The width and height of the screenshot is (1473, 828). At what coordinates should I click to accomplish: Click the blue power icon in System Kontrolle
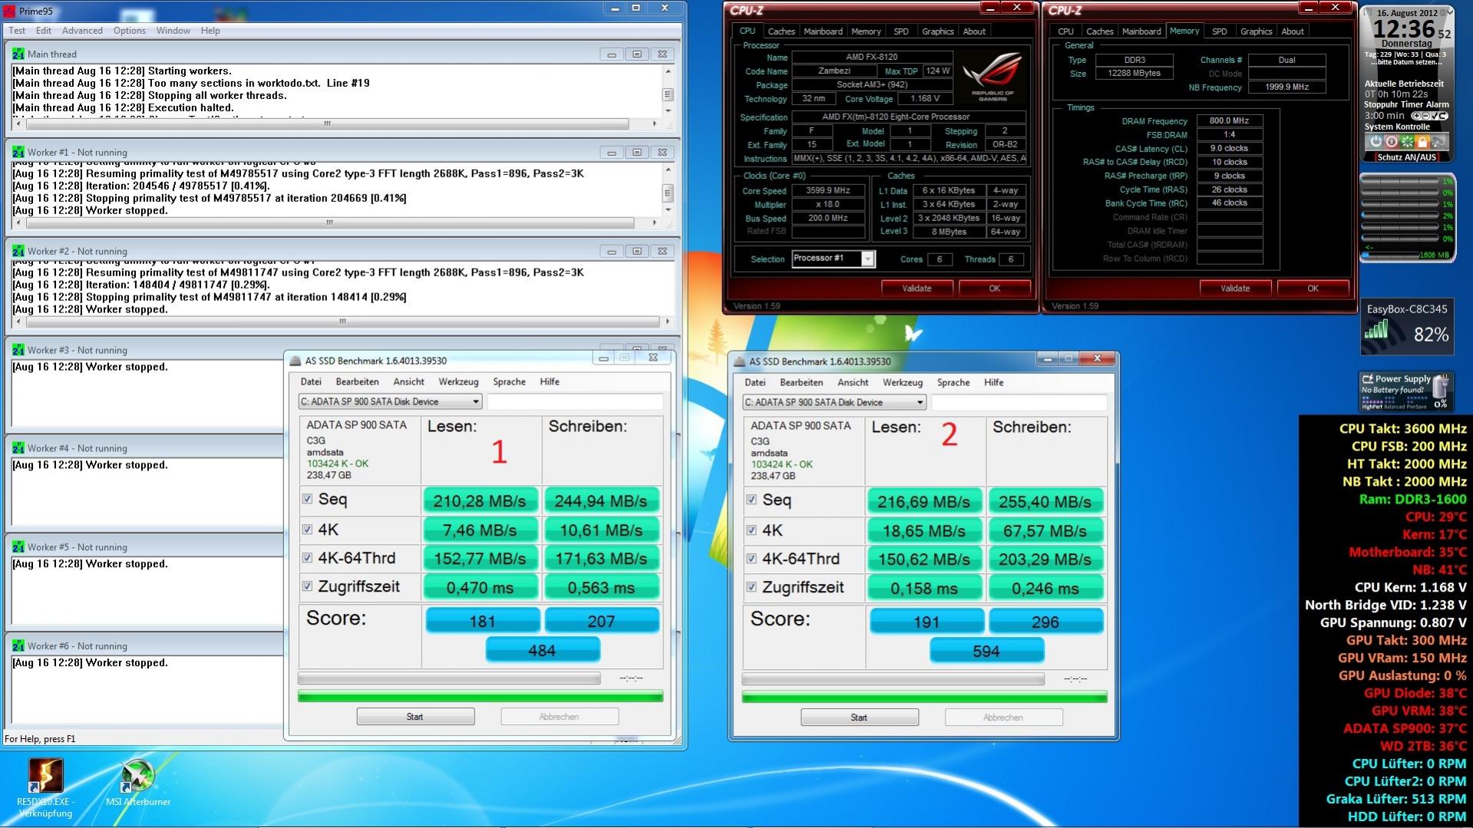tap(1376, 142)
